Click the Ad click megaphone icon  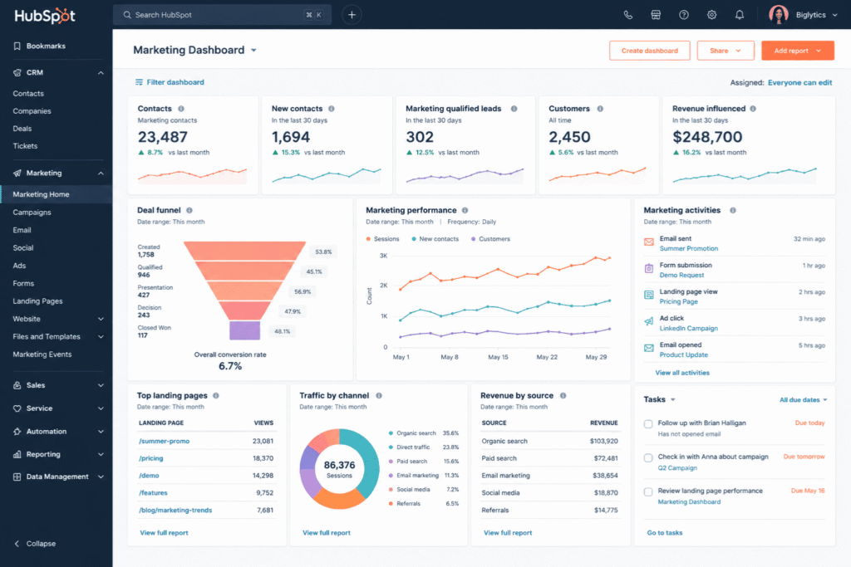[648, 321]
